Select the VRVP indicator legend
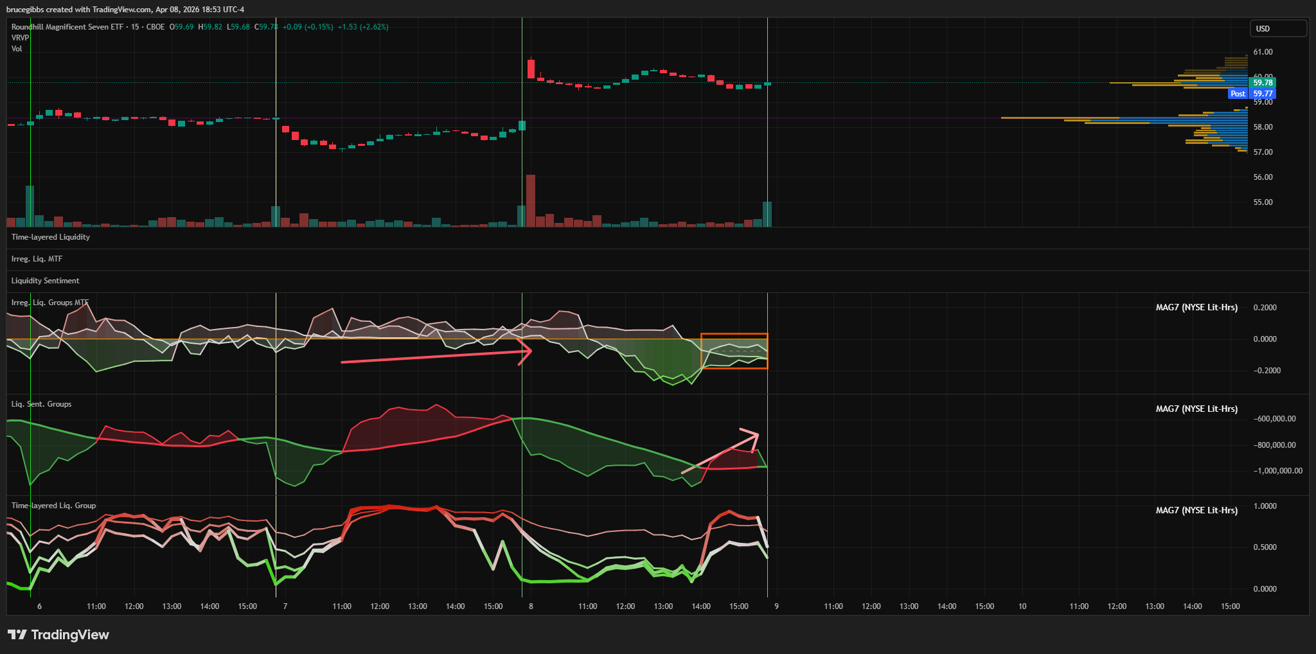The width and height of the screenshot is (1316, 654). 20,38
